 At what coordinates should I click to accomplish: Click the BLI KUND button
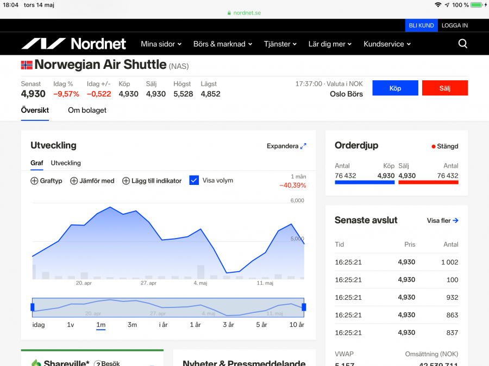click(421, 25)
